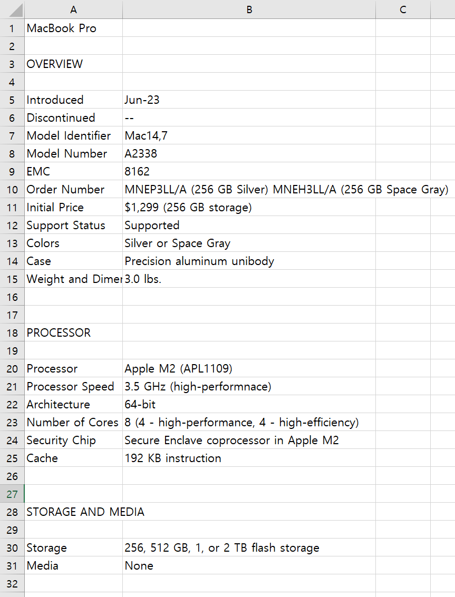Click the 'A2338' cell
Image resolution: width=455 pixels, height=597 pixels.
click(249, 153)
